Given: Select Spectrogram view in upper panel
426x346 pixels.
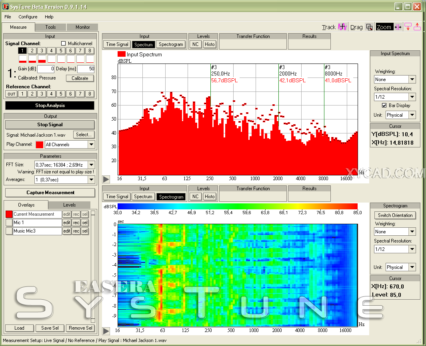Looking at the screenshot, I should tap(171, 44).
